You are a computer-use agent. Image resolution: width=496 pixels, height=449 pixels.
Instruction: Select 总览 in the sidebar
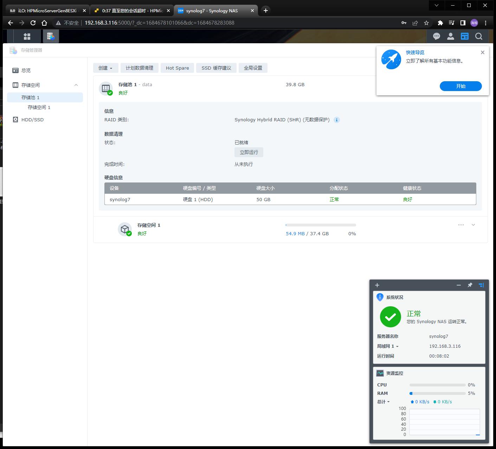pos(26,70)
